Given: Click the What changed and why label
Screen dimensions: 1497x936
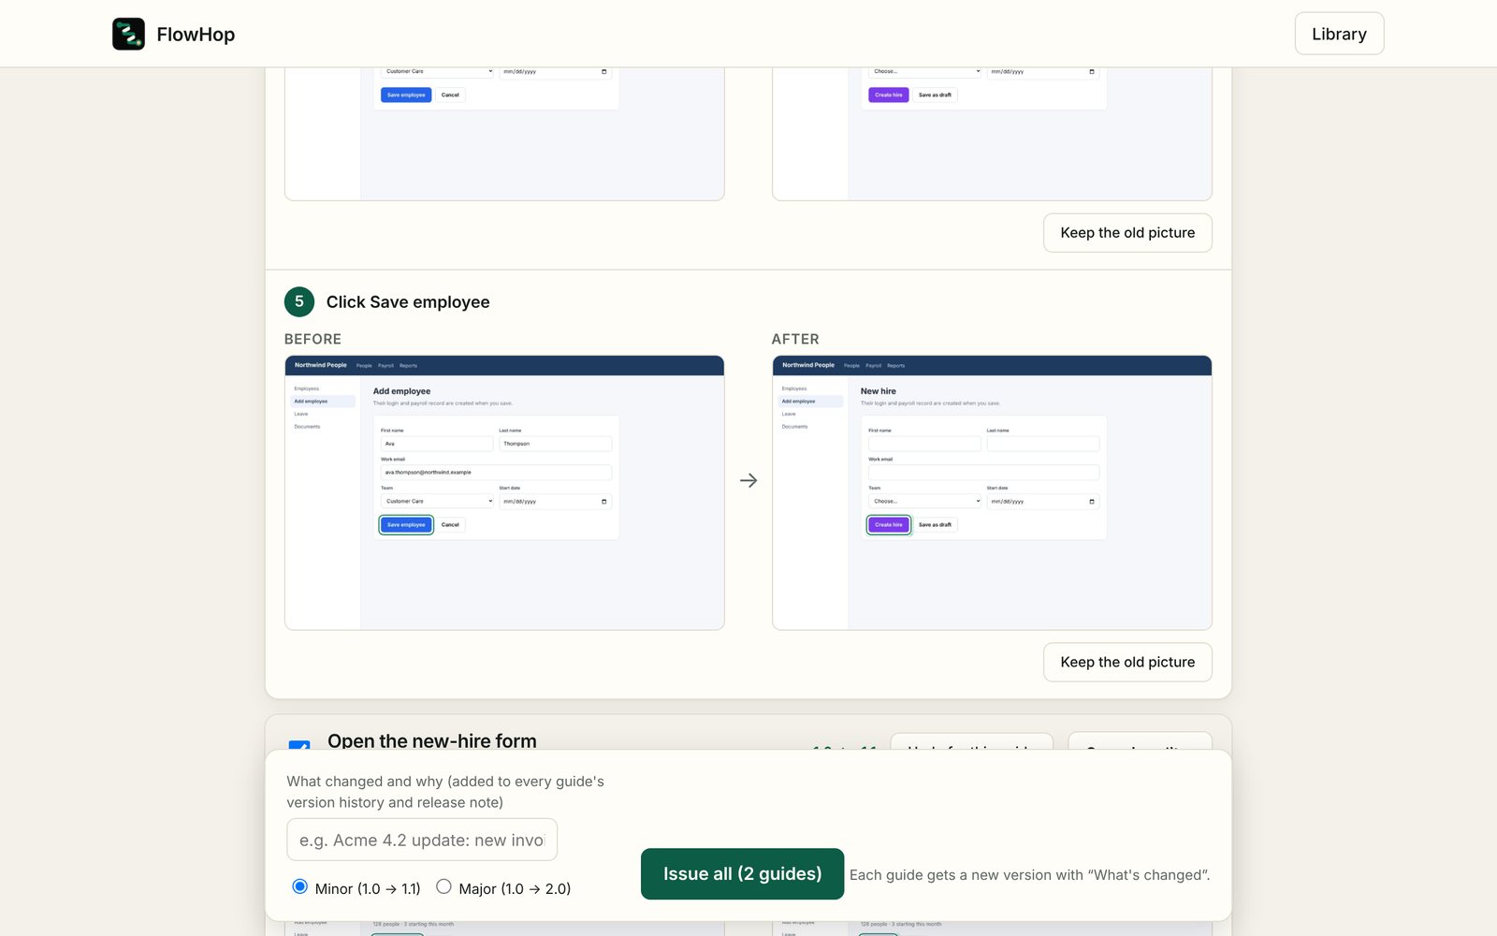Looking at the screenshot, I should pyautogui.click(x=445, y=792).
